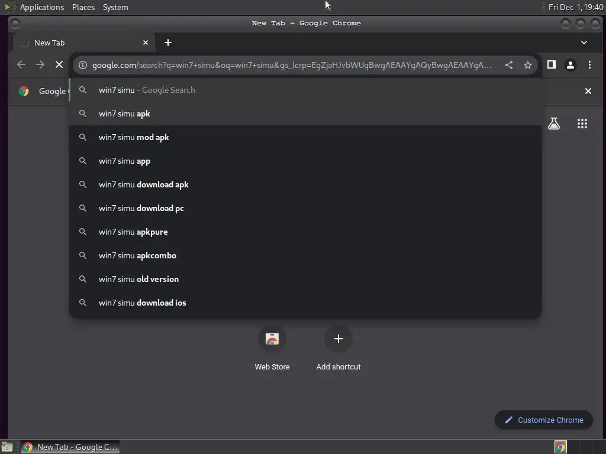Screen dimensions: 606x454
Task: Click show desktop icon in bottom panel
Action: [x=7, y=447]
